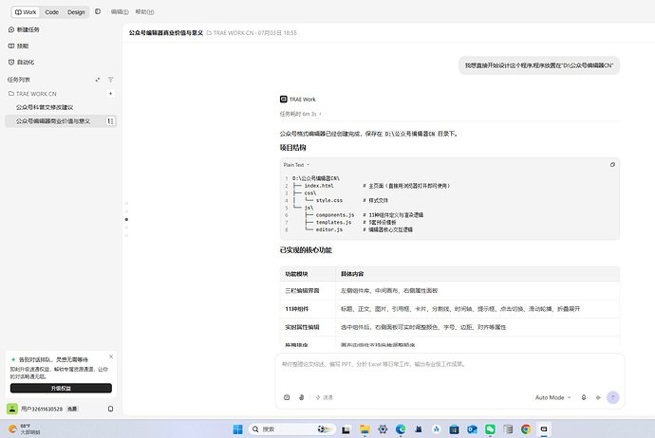
Task: Start a new task with 新建任务
Action: point(24,29)
